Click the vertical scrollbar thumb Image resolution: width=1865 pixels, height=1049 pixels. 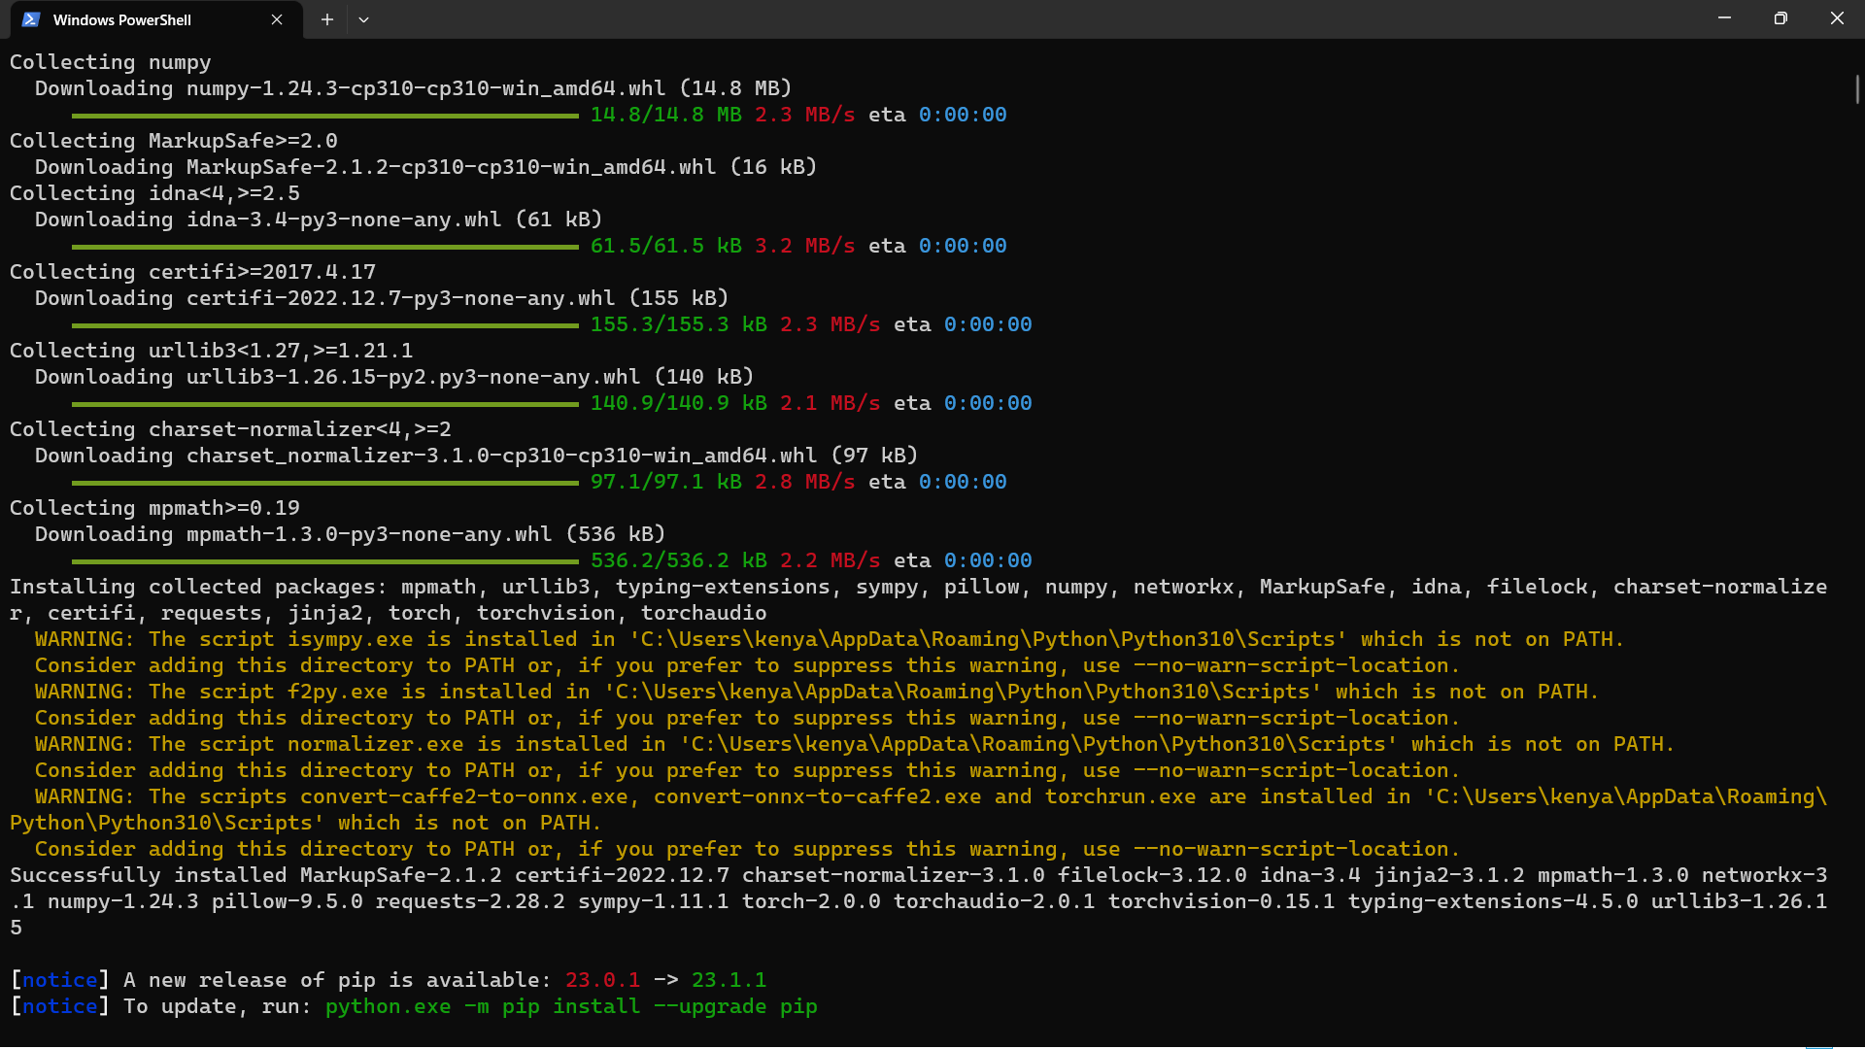1857,89
